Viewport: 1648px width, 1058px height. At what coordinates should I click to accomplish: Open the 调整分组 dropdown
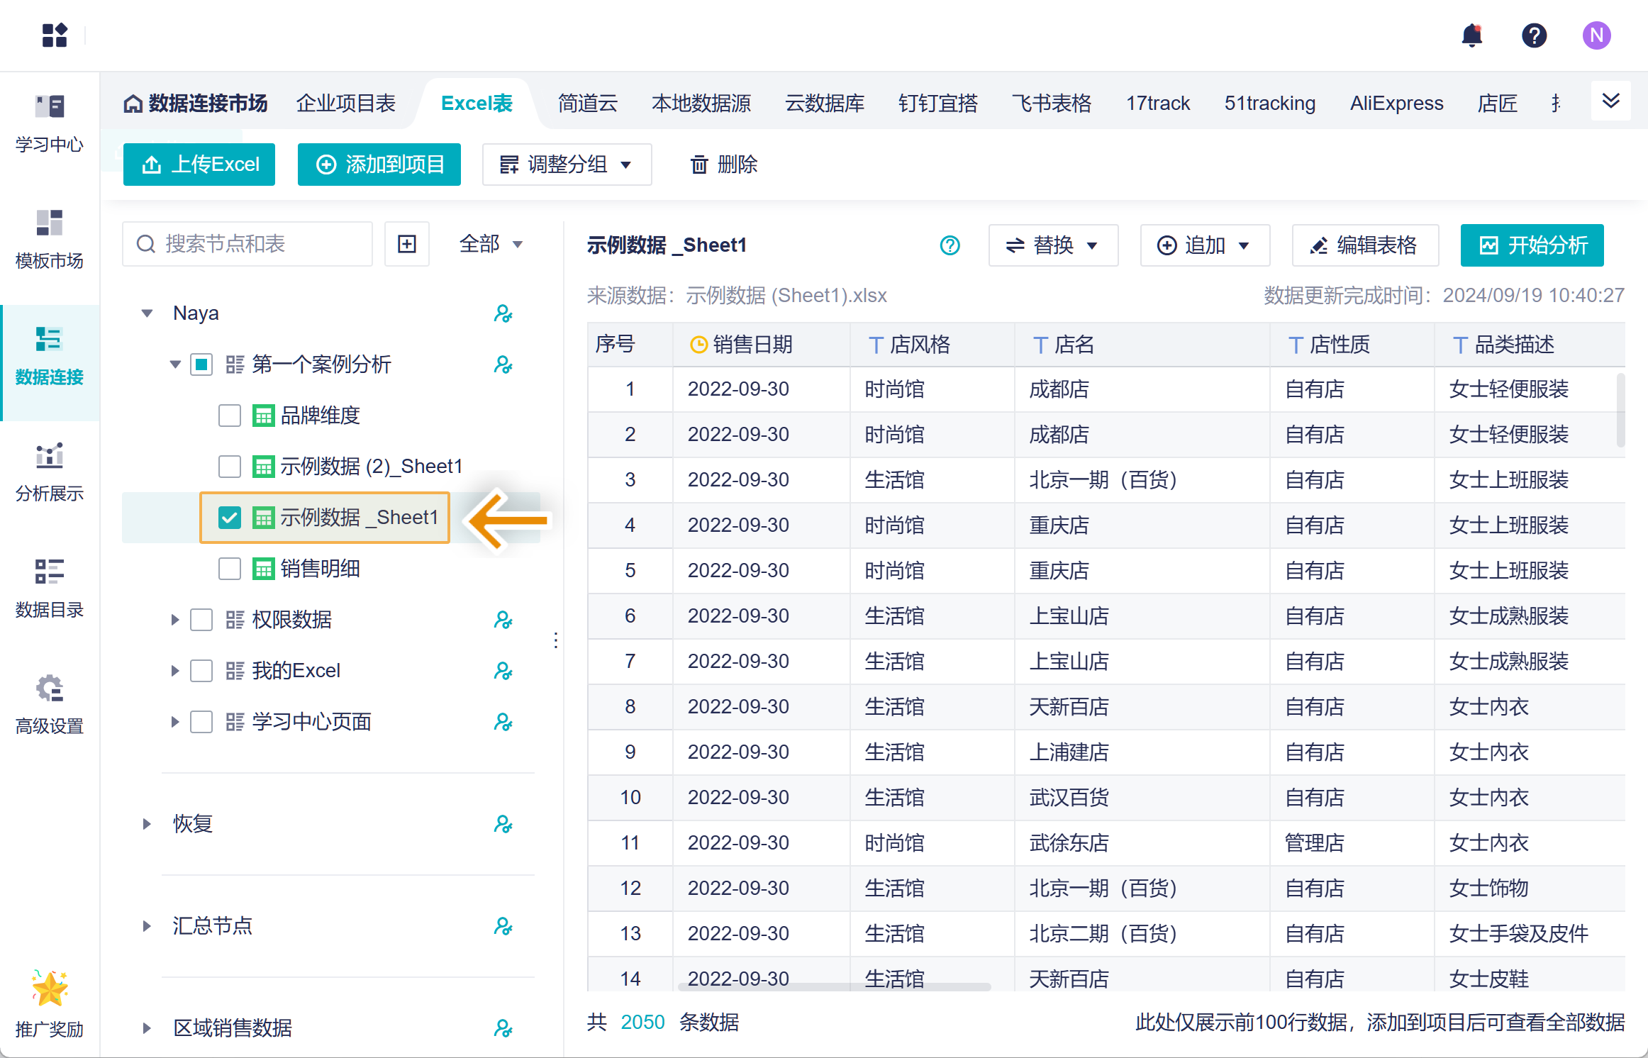(x=567, y=165)
